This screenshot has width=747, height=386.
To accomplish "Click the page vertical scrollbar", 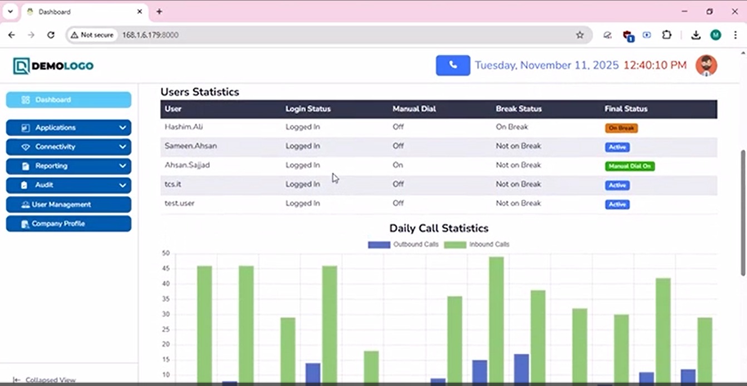I will click(x=743, y=211).
